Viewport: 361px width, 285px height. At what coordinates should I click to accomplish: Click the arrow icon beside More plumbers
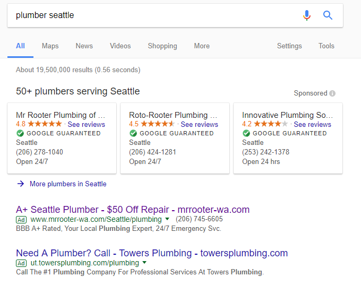coord(21,184)
